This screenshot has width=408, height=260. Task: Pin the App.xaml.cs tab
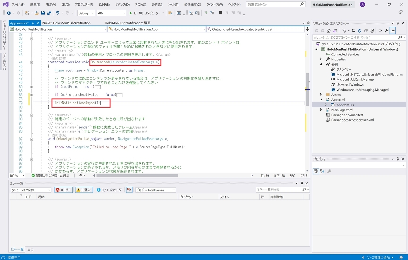(33, 23)
